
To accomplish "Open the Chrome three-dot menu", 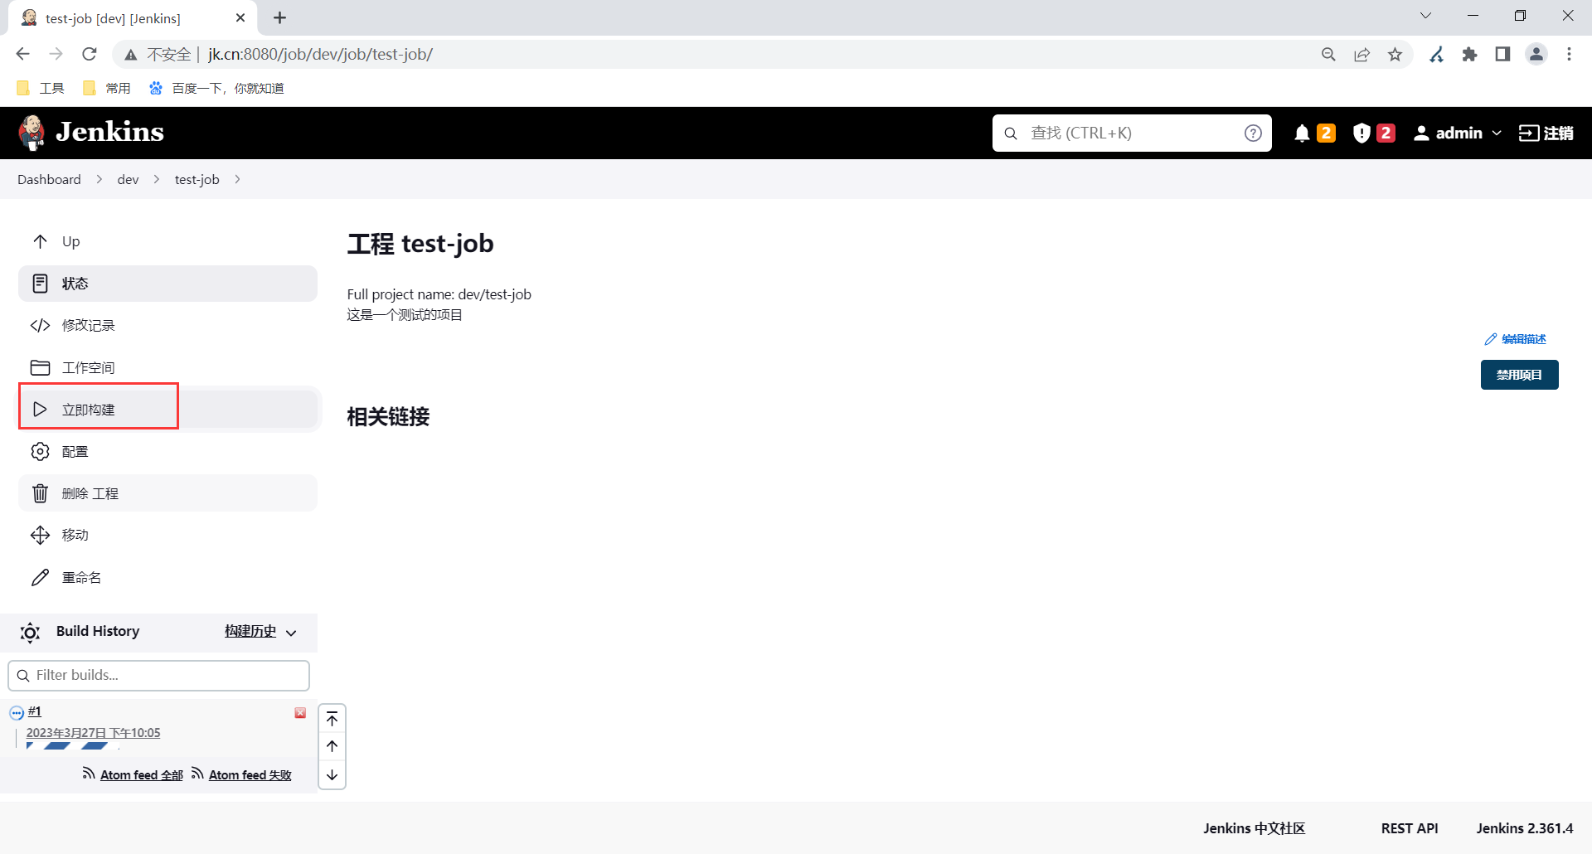I will click(x=1569, y=54).
